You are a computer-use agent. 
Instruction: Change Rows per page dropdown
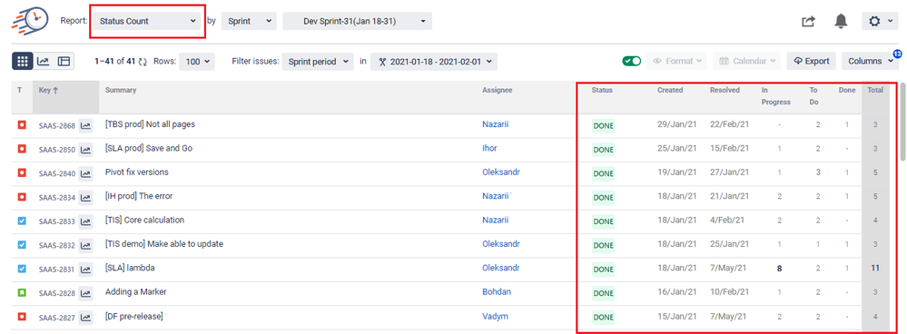tap(197, 61)
